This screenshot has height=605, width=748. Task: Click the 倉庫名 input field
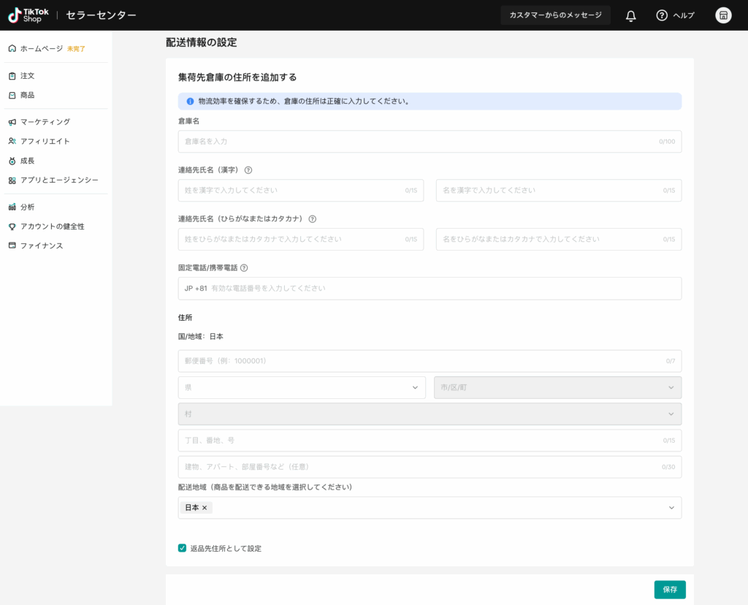pos(416,142)
